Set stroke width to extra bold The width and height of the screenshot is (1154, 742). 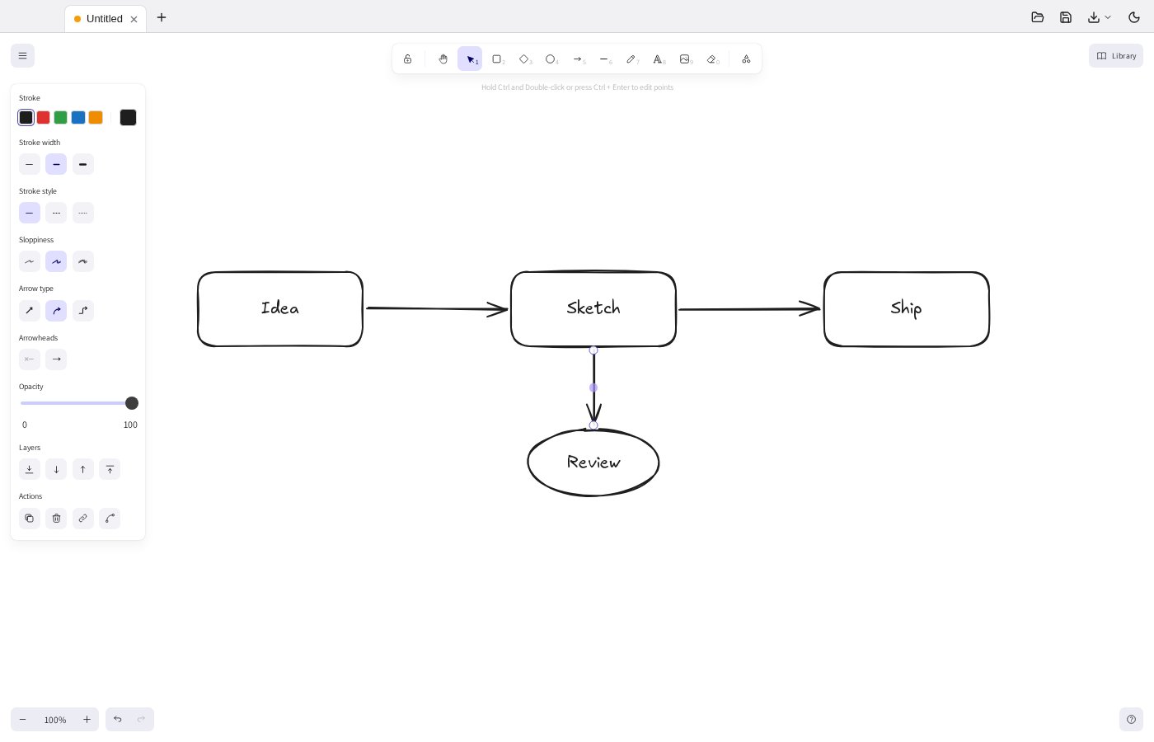[x=82, y=165]
